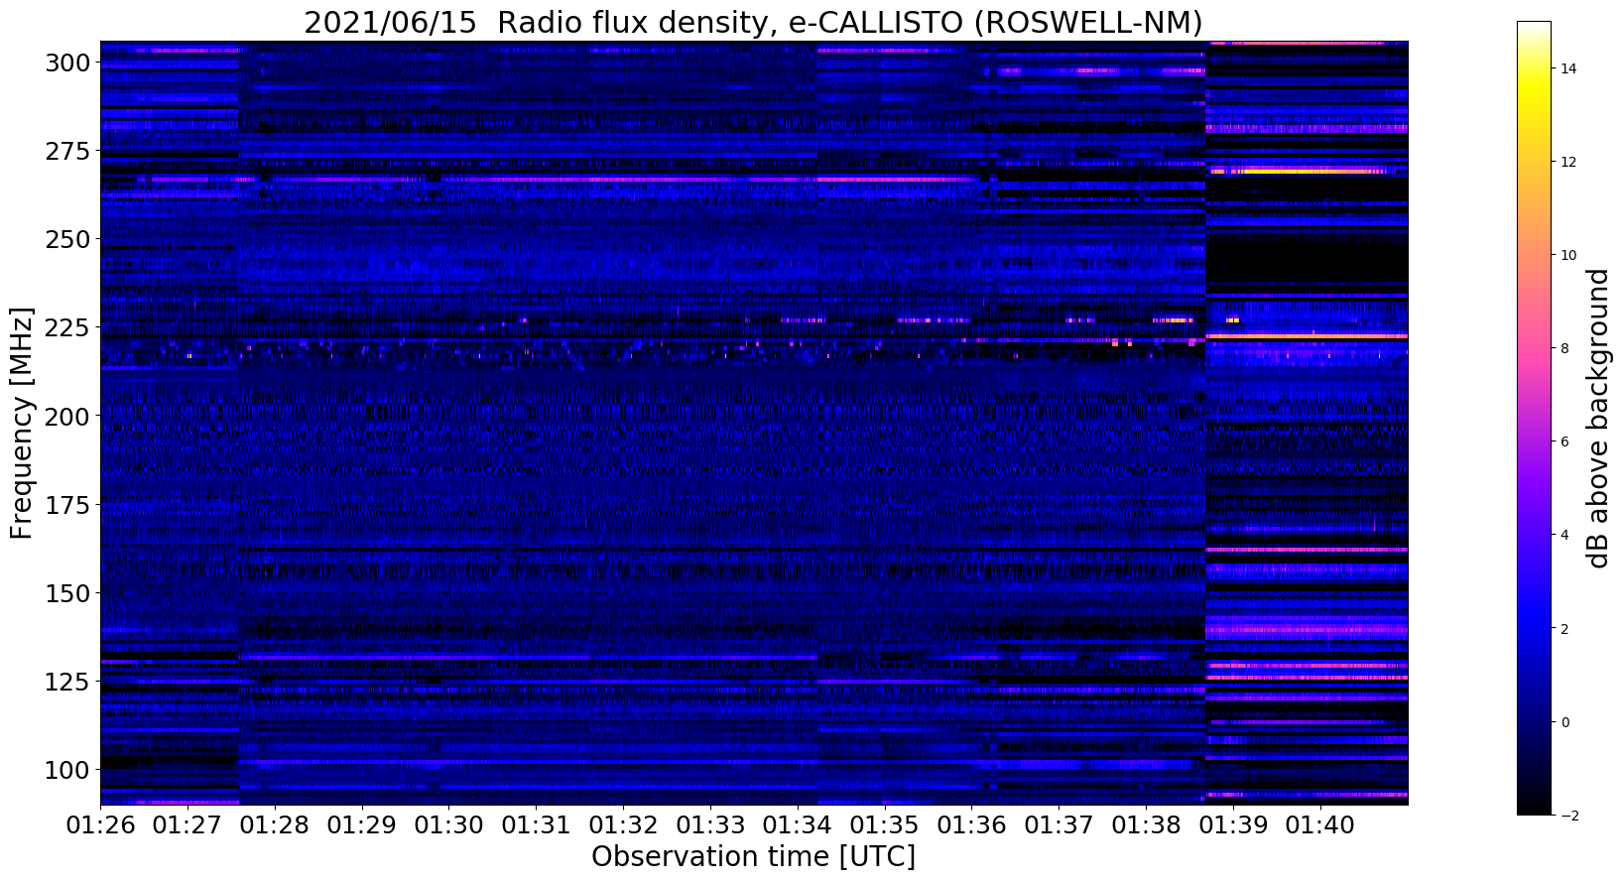Click the colorbar tick label 12
The width and height of the screenshot is (1623, 881).
[1569, 162]
